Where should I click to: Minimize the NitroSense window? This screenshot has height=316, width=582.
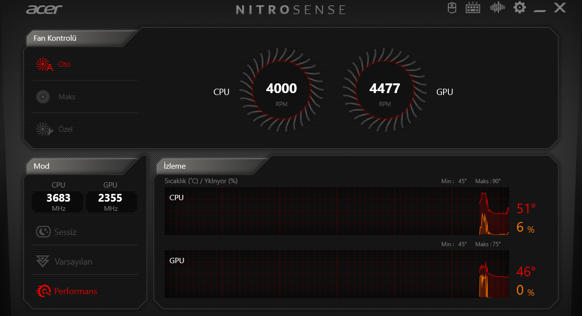(540, 11)
